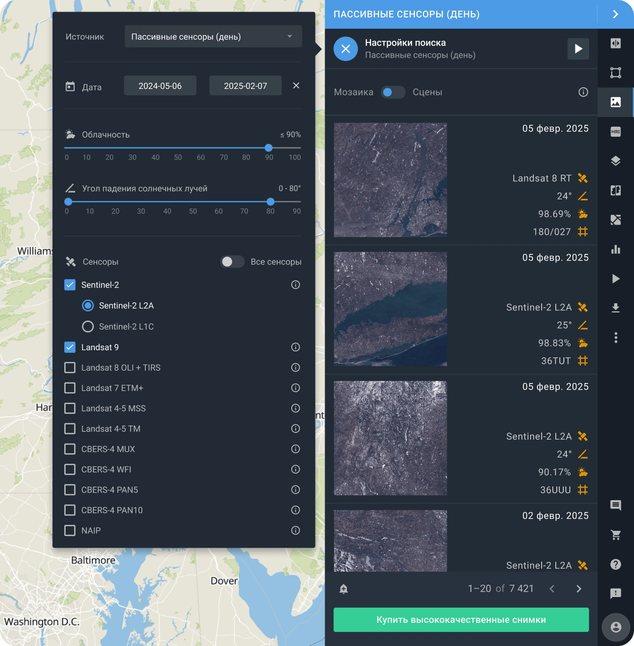634x646 pixels.
Task: Click the add notification bell icon
Action: tap(344, 589)
